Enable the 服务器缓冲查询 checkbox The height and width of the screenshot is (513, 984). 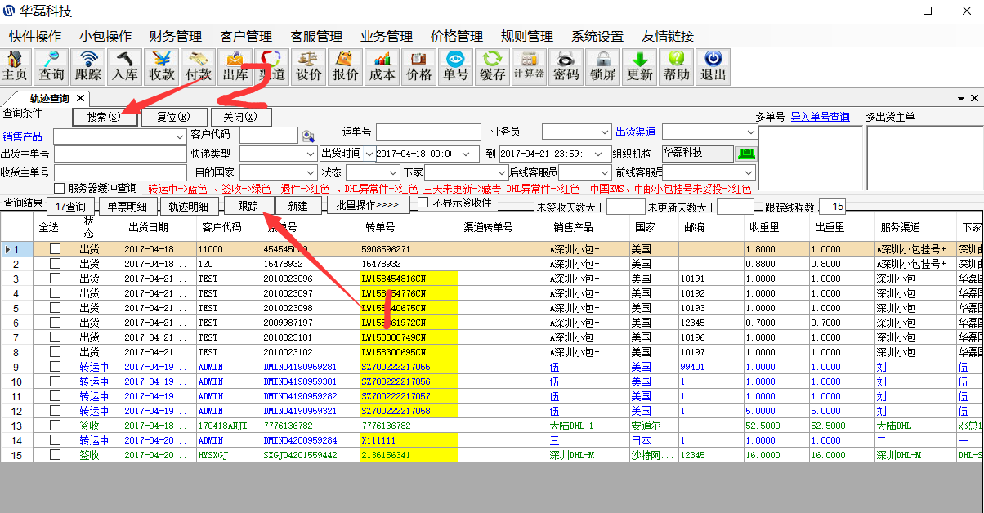pyautogui.click(x=59, y=189)
